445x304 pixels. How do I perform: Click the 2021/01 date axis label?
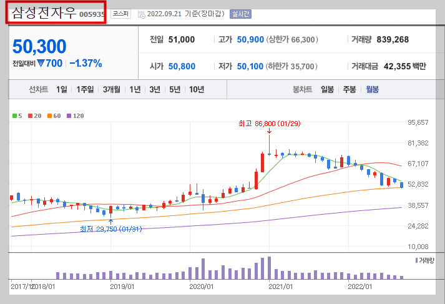(x=280, y=287)
